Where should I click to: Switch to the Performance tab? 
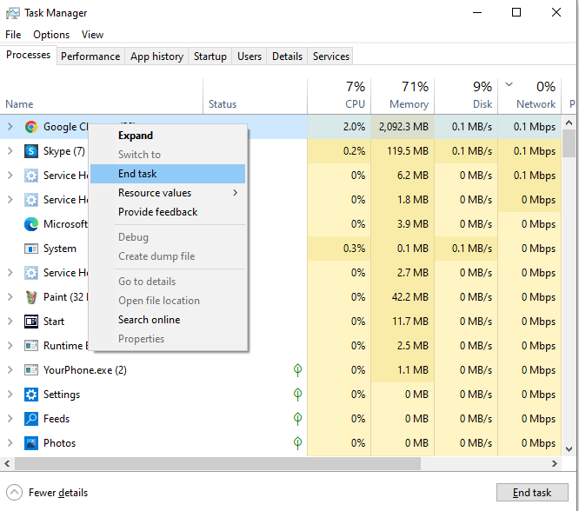click(90, 56)
